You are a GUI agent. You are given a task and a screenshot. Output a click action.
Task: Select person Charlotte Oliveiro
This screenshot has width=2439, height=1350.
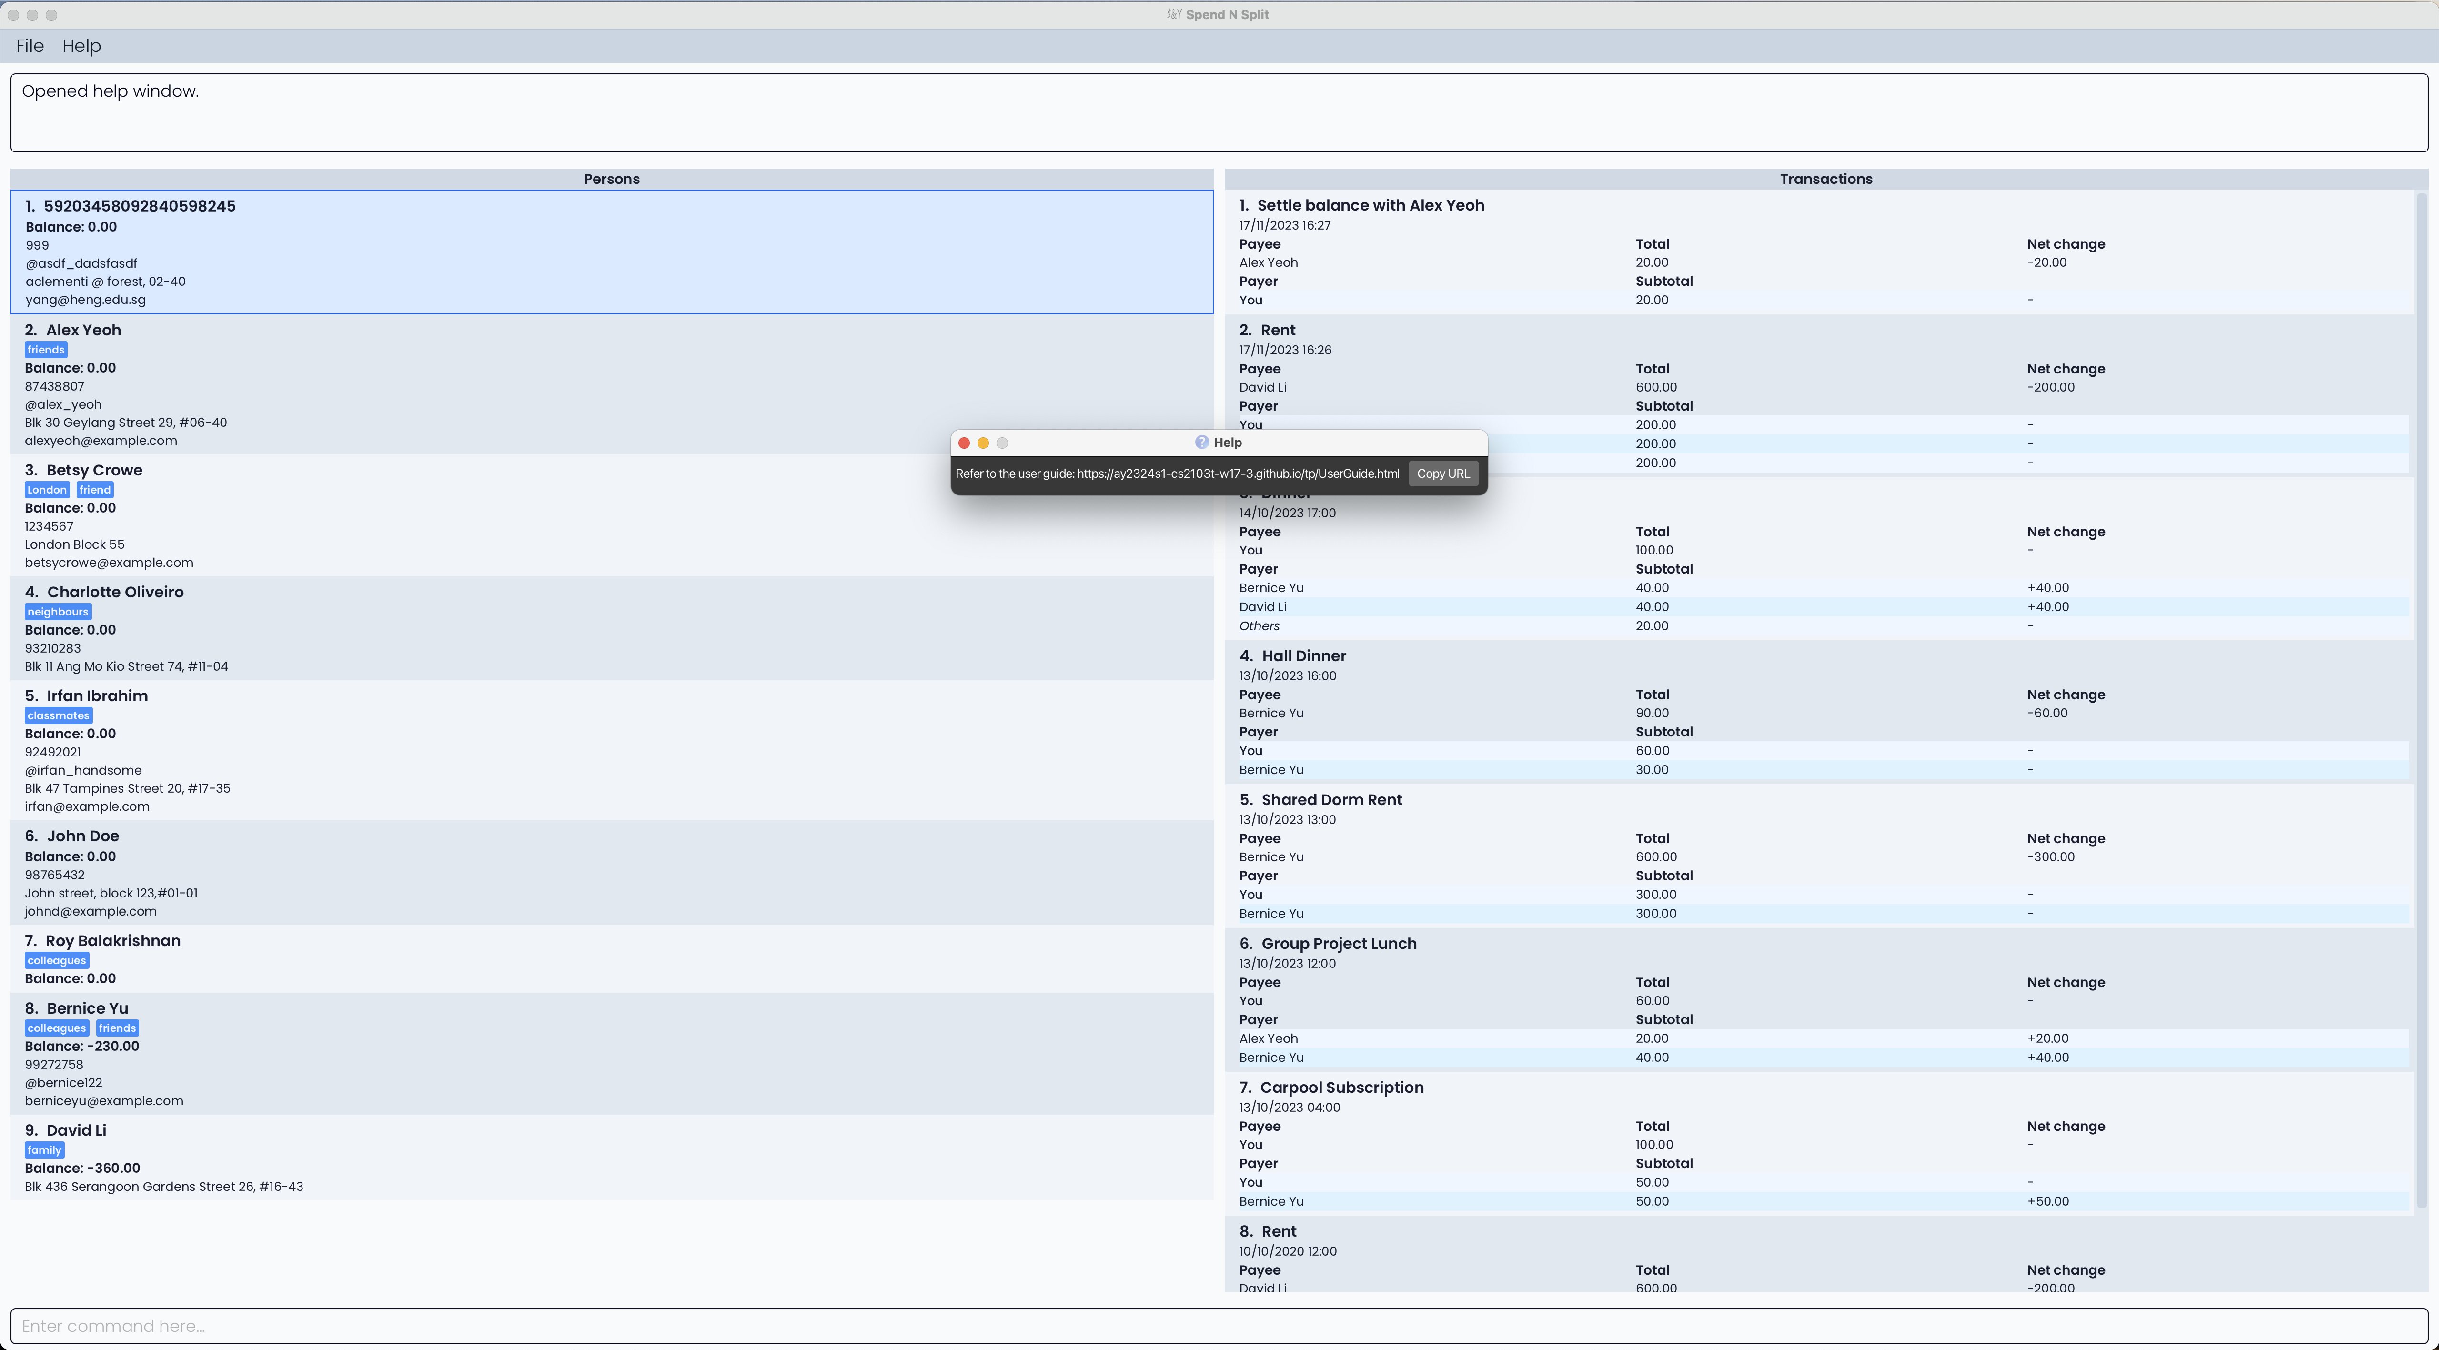[612, 629]
